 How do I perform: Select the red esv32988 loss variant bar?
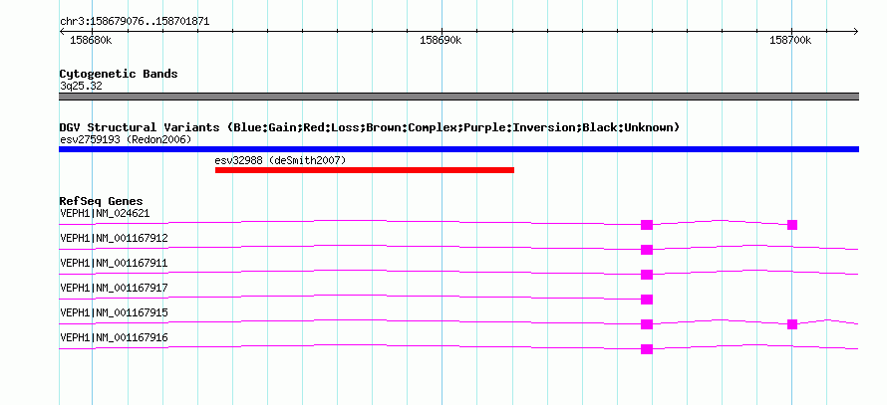(x=365, y=170)
